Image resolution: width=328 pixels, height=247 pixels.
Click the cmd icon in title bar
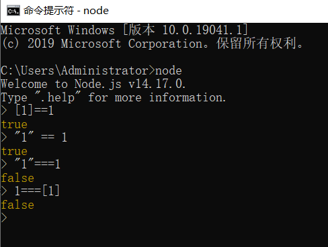pos(13,11)
